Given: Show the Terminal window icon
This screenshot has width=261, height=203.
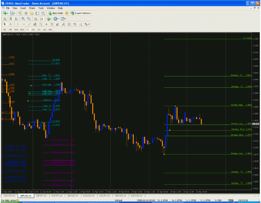Looking at the screenshot, I should 37,13.
